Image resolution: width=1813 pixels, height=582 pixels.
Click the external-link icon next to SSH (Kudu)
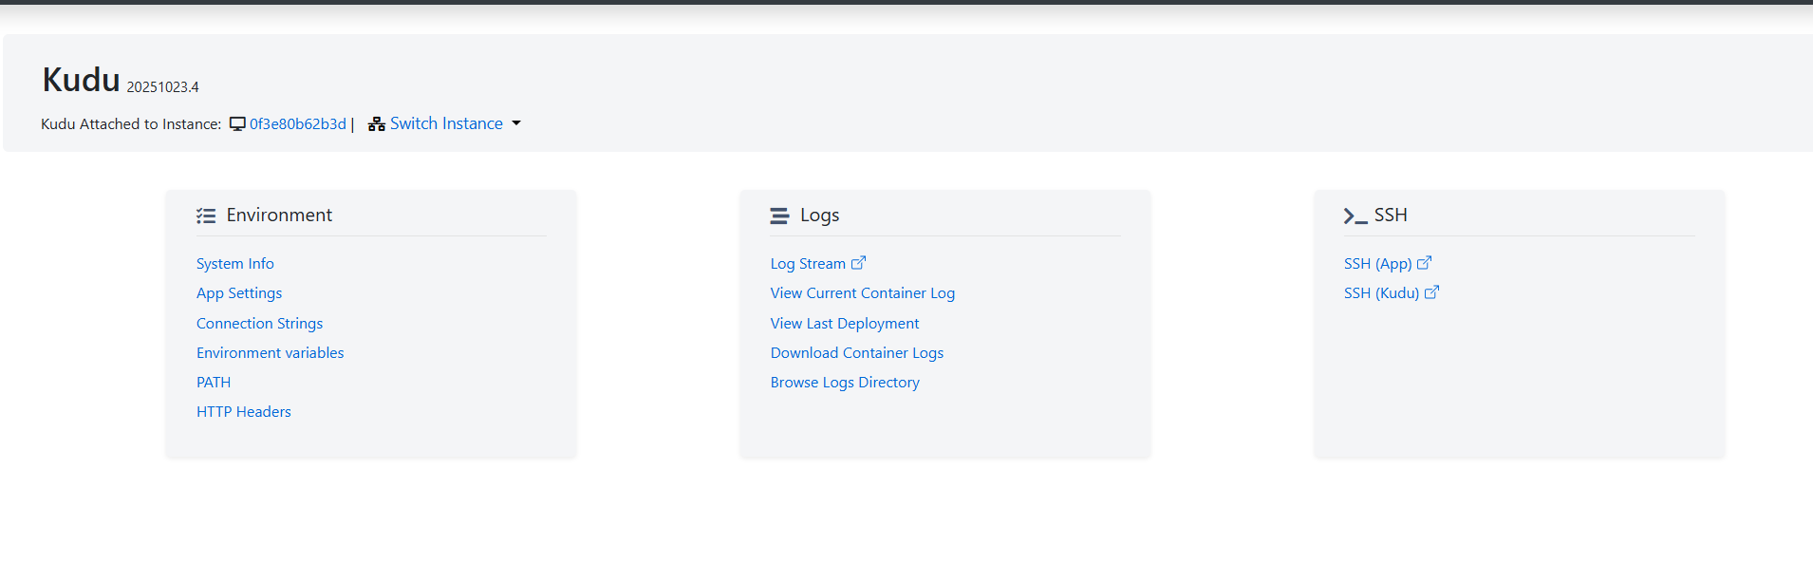coord(1431,292)
